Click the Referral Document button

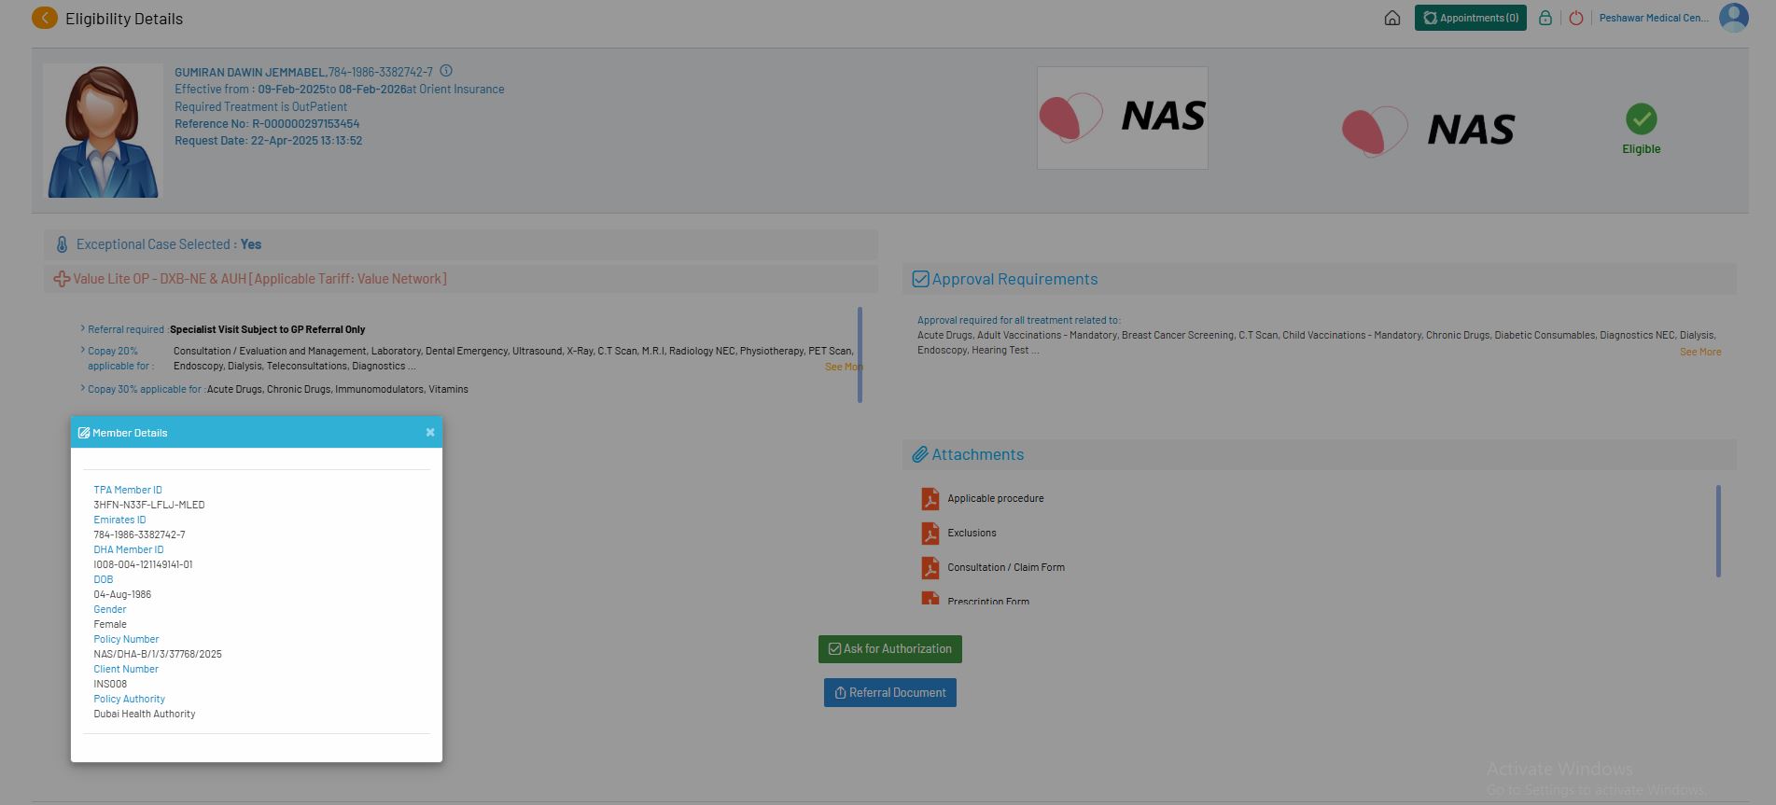[889, 693]
